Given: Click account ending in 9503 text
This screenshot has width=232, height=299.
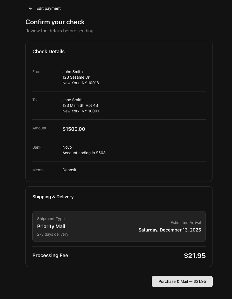Looking at the screenshot, I should click(84, 153).
